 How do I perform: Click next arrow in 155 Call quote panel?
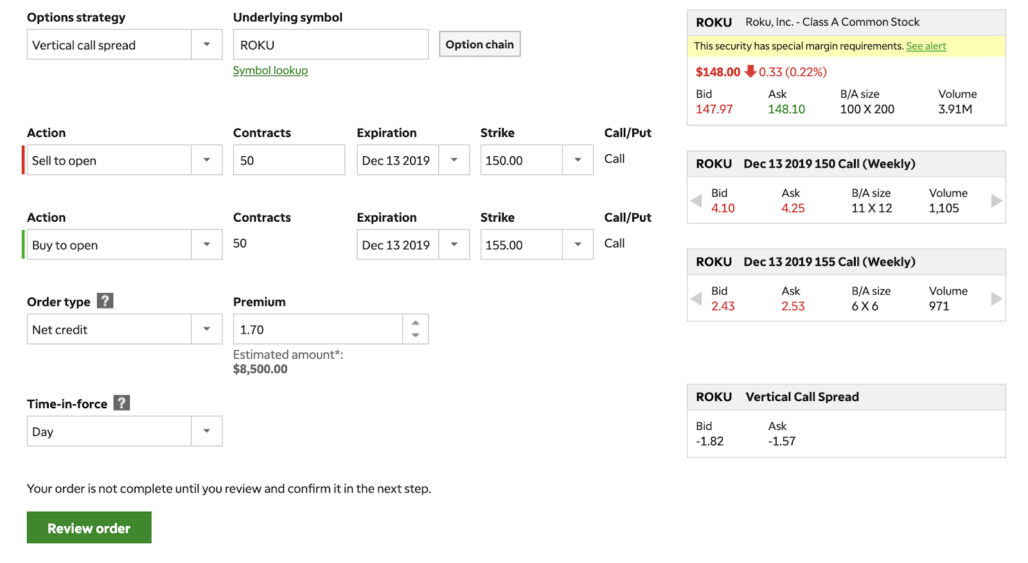[x=997, y=299]
